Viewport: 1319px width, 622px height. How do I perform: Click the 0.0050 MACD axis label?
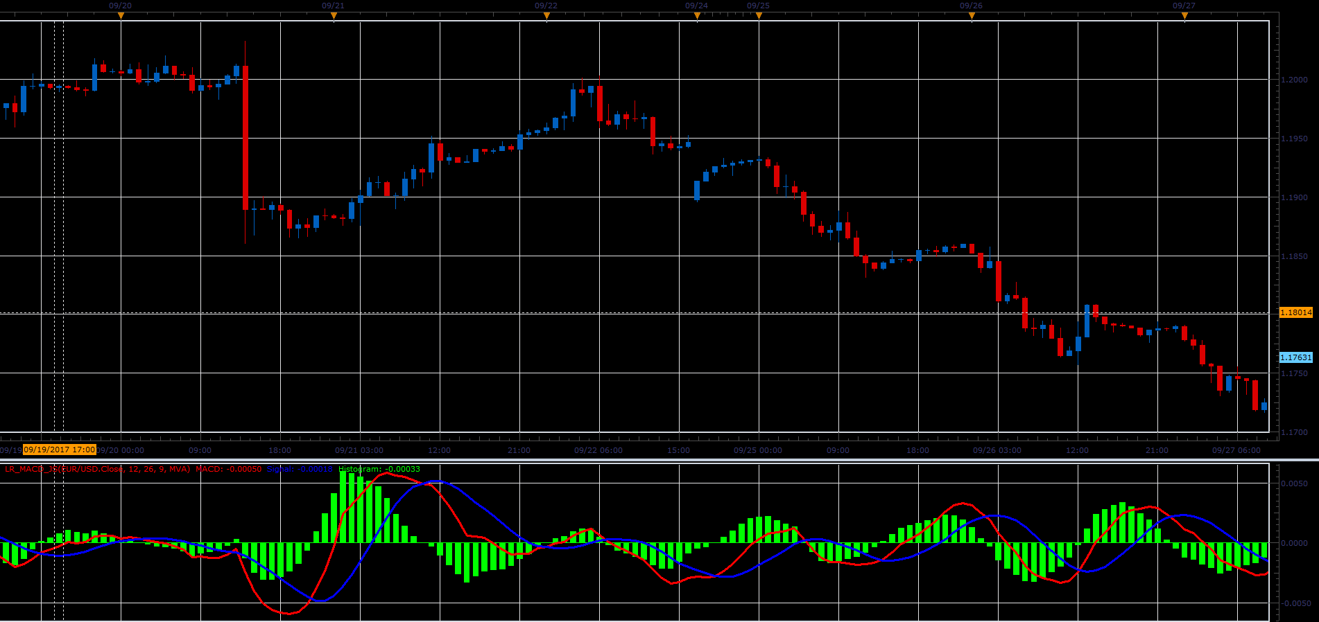(x=1295, y=483)
